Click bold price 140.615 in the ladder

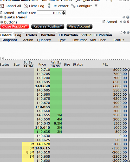coord(43,148)
